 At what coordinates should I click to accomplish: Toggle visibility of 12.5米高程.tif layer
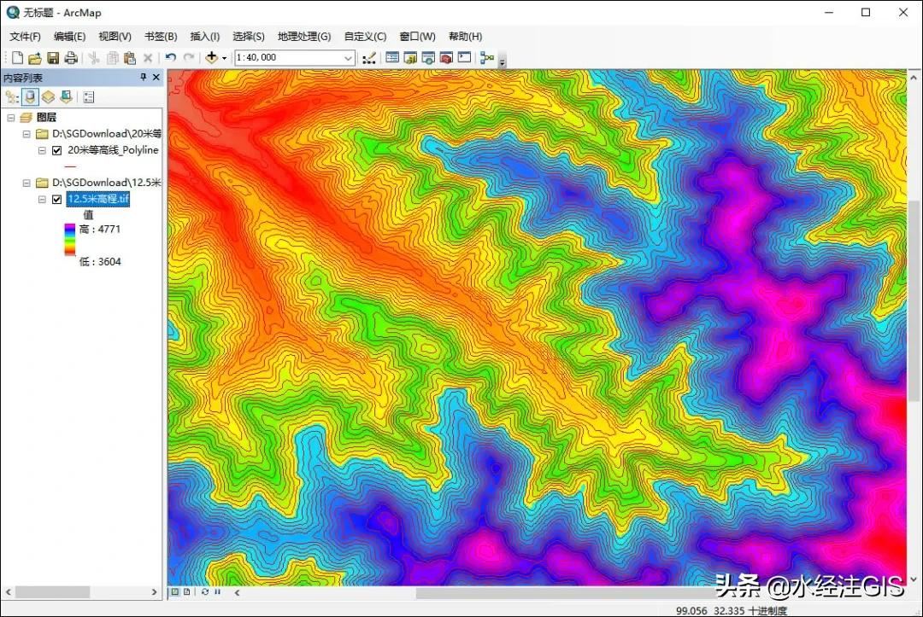pos(56,199)
